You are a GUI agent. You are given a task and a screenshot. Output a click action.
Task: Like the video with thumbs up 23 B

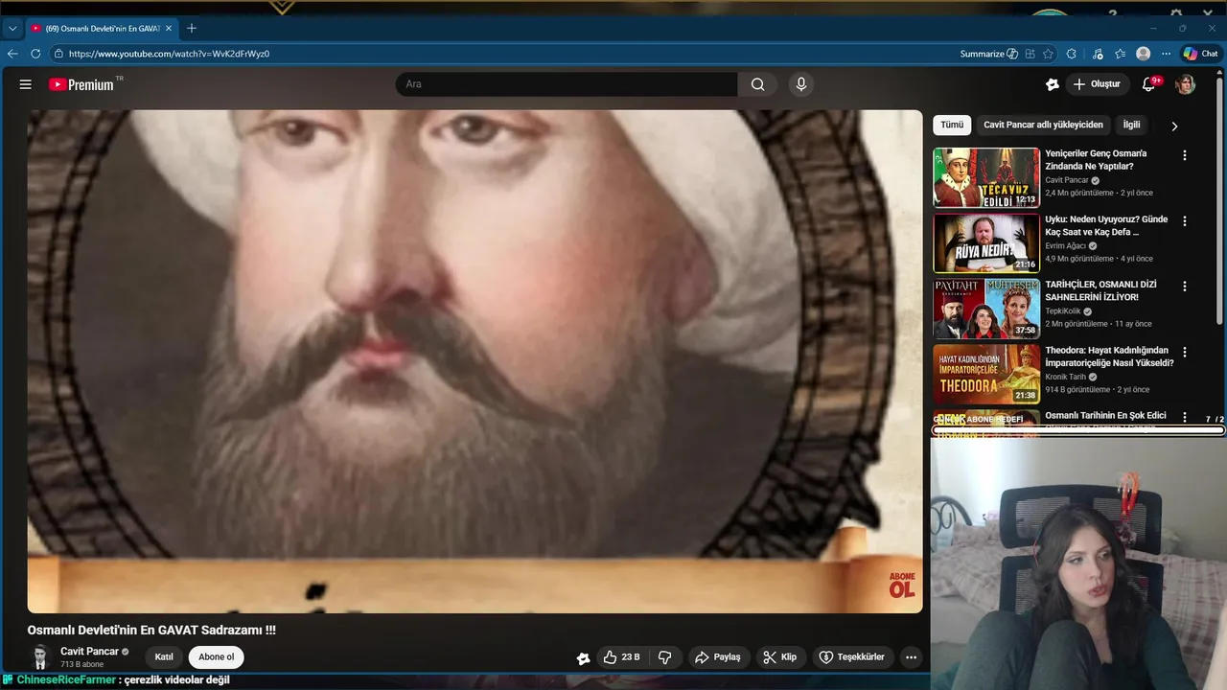(x=621, y=657)
